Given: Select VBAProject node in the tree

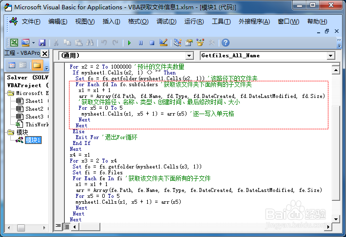Looking at the screenshot, I should [x=27, y=85].
